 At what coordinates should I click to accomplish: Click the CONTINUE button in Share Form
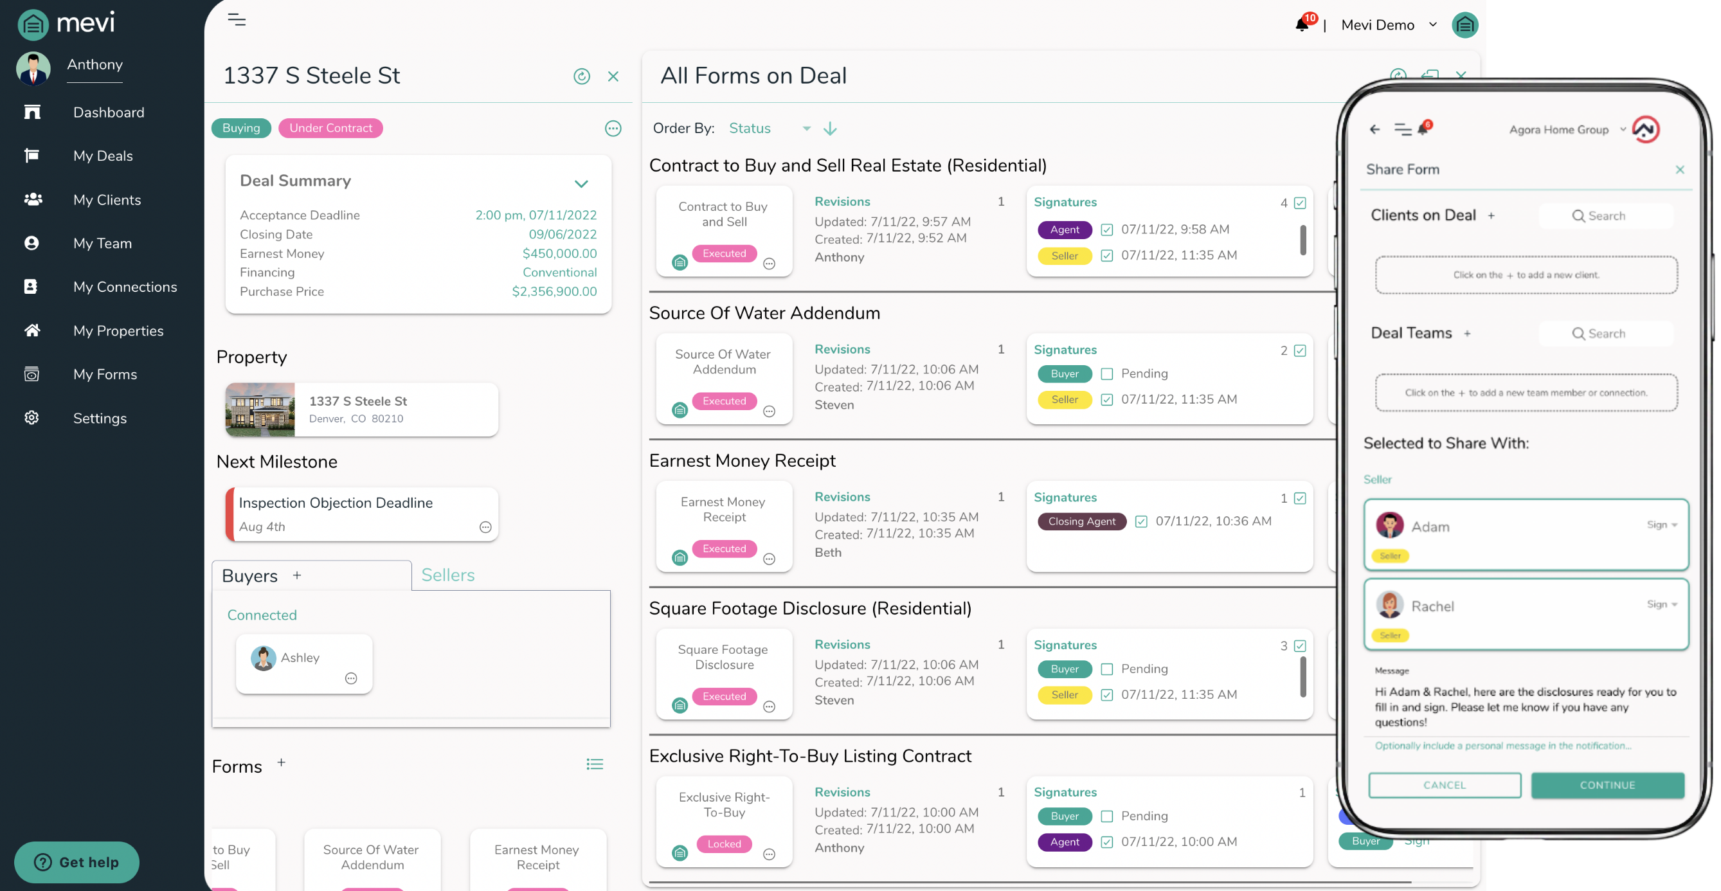pyautogui.click(x=1607, y=785)
